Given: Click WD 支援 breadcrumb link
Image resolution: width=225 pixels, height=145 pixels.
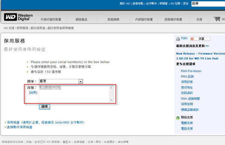Looking at the screenshot, I should tap(9, 28).
